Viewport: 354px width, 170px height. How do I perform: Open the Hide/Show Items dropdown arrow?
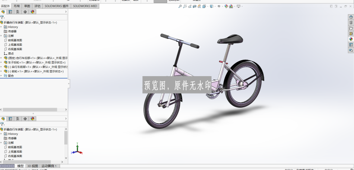click(223, 6)
